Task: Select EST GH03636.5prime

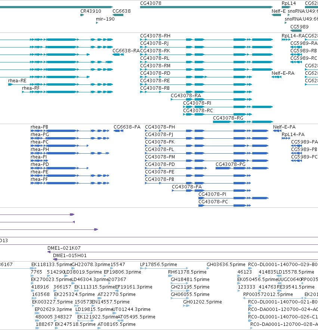Action: pyautogui.click(x=226, y=265)
